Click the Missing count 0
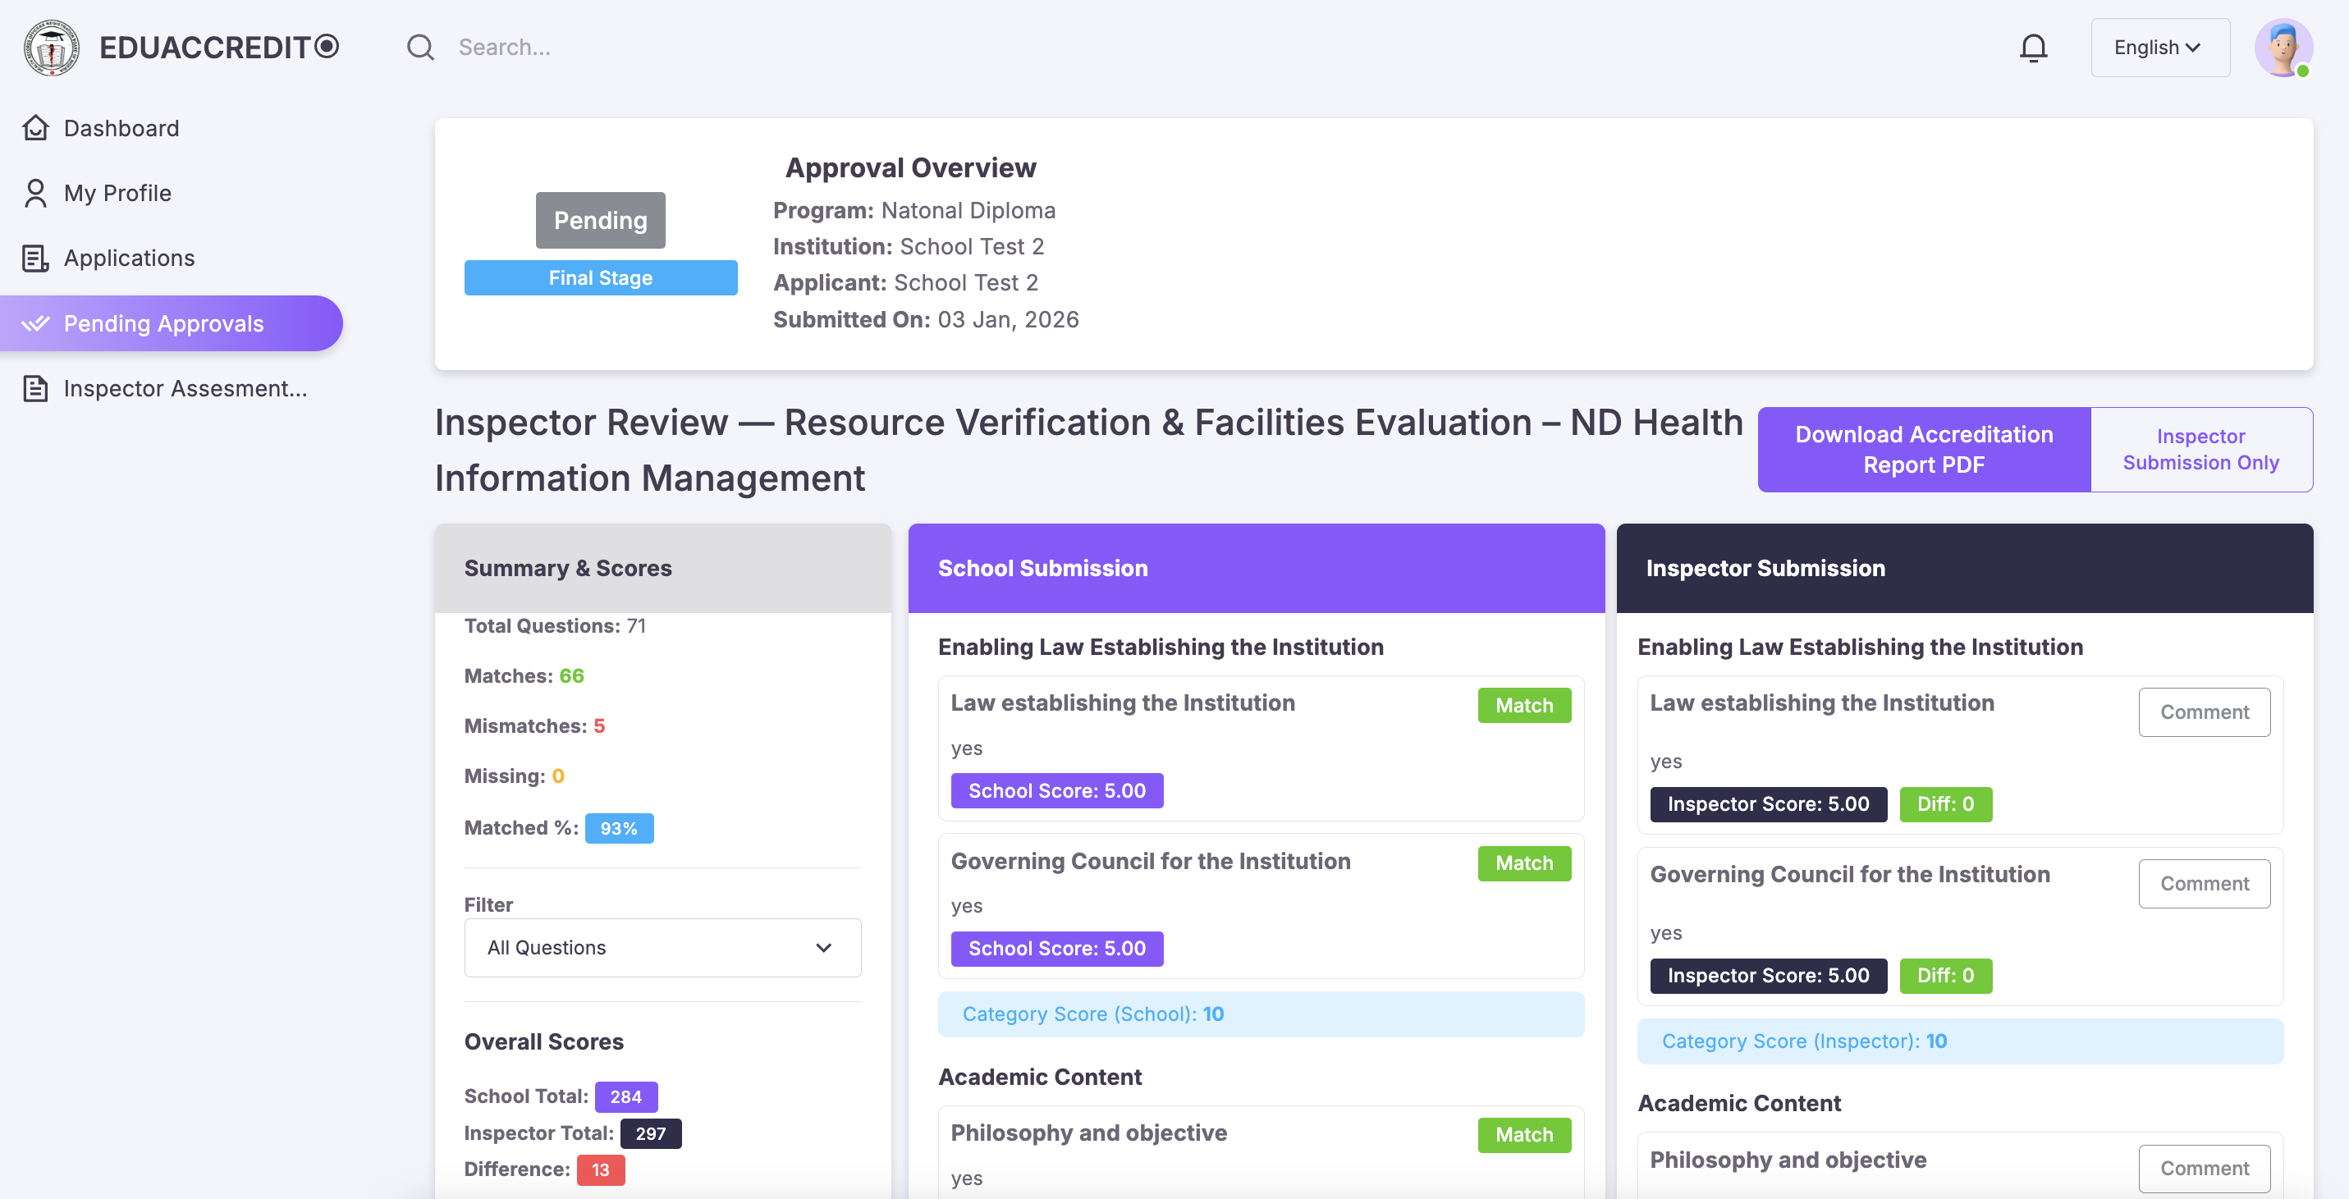 click(558, 776)
